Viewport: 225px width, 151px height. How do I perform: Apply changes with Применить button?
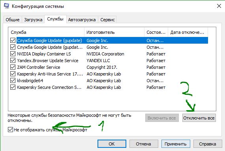[176, 144]
